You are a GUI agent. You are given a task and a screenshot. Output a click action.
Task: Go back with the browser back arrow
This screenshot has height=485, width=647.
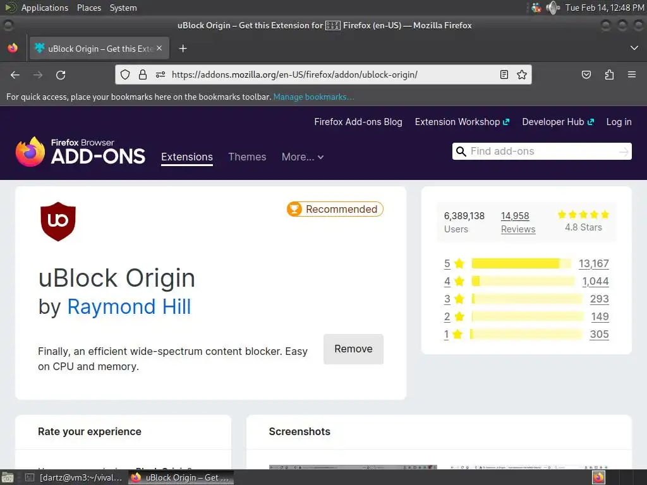(x=15, y=75)
